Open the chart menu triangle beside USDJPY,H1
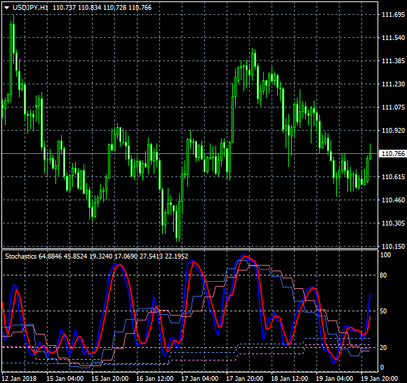407x383 pixels. (x=7, y=8)
